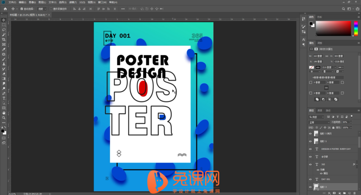Image resolution: width=361 pixels, height=195 pixels.
Task: Open the Character panel icon
Action: click(304, 39)
